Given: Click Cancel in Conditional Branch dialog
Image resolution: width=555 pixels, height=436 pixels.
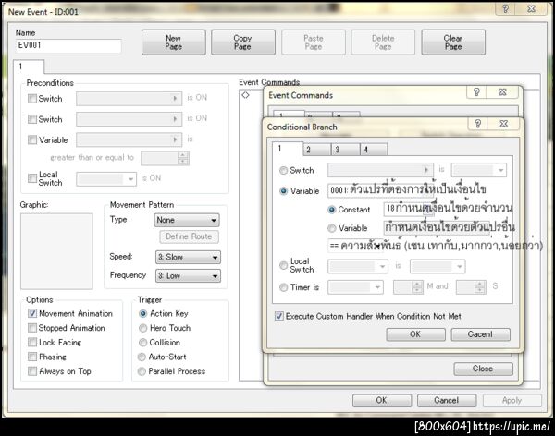Looking at the screenshot, I should click(x=480, y=334).
